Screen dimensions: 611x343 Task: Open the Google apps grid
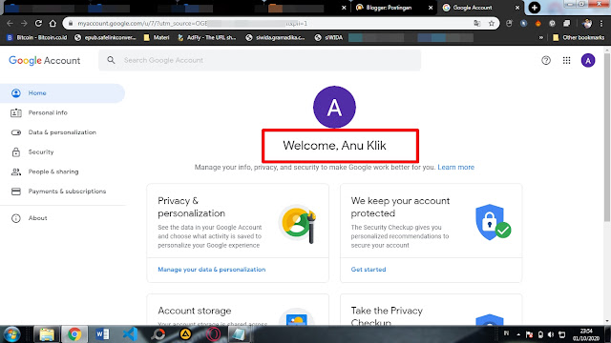566,60
